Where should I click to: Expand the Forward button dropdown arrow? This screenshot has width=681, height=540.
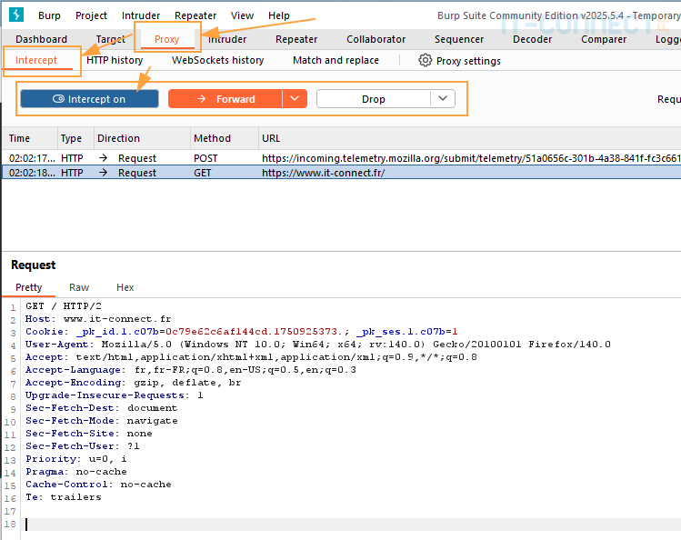tap(295, 99)
